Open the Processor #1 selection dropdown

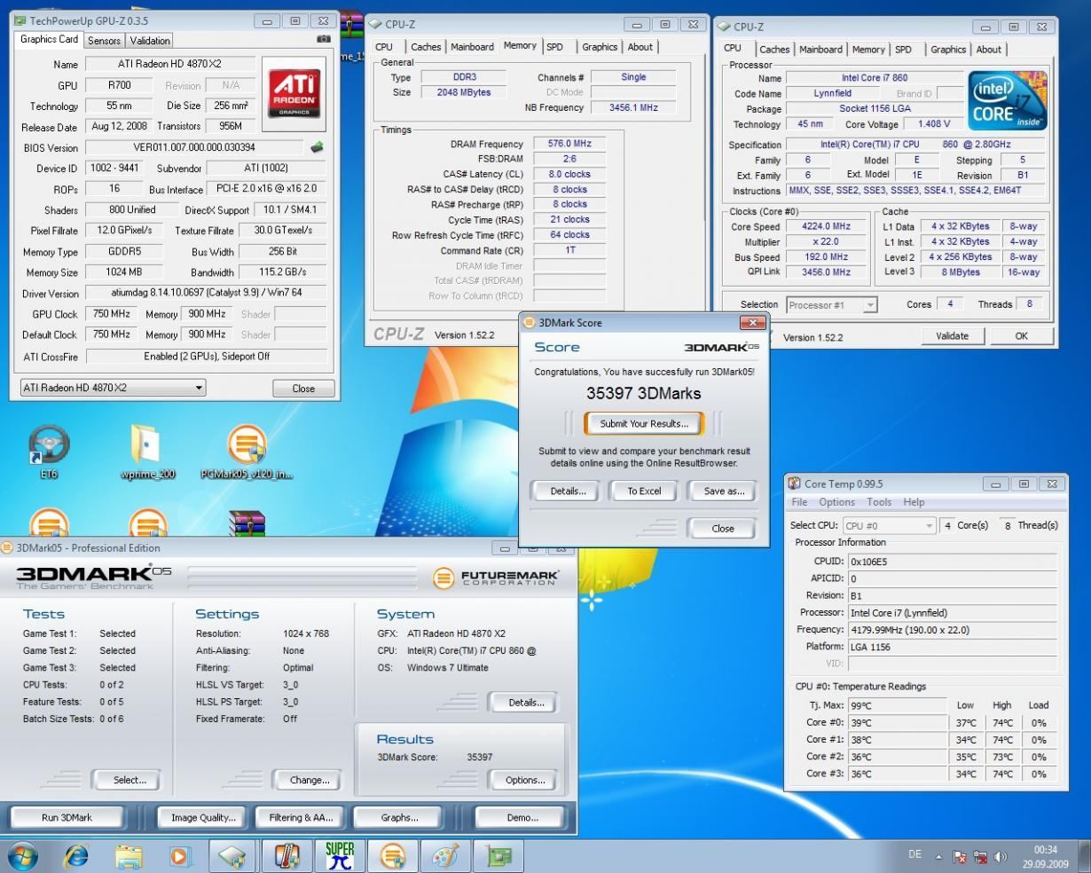[869, 305]
